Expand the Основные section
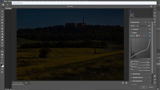Screen dimensions: 160x90 (x=131, y=29)
